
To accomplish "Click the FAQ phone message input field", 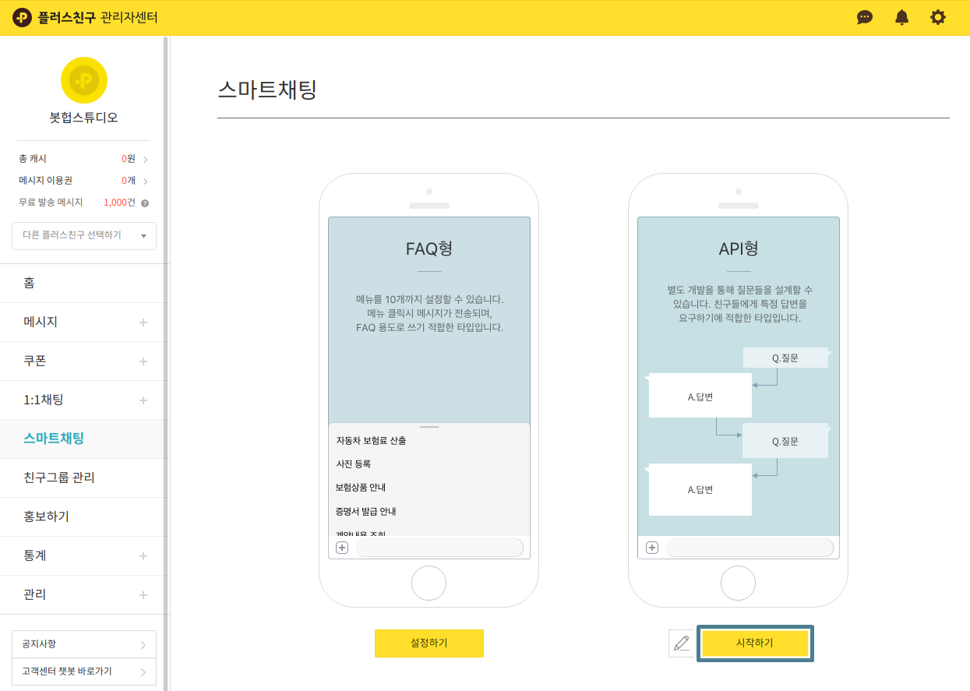I will pyautogui.click(x=440, y=548).
